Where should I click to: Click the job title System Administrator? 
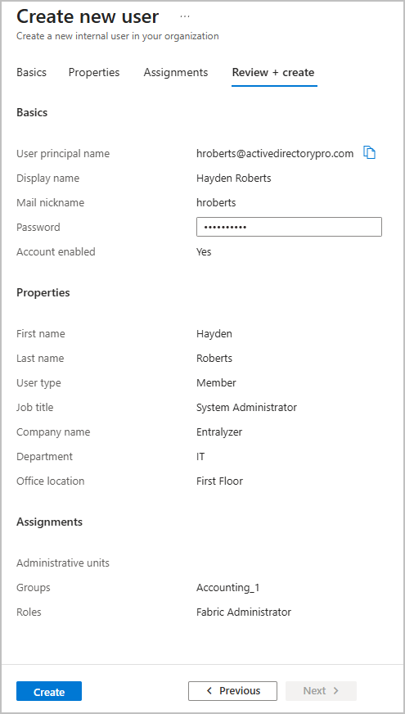(x=246, y=408)
